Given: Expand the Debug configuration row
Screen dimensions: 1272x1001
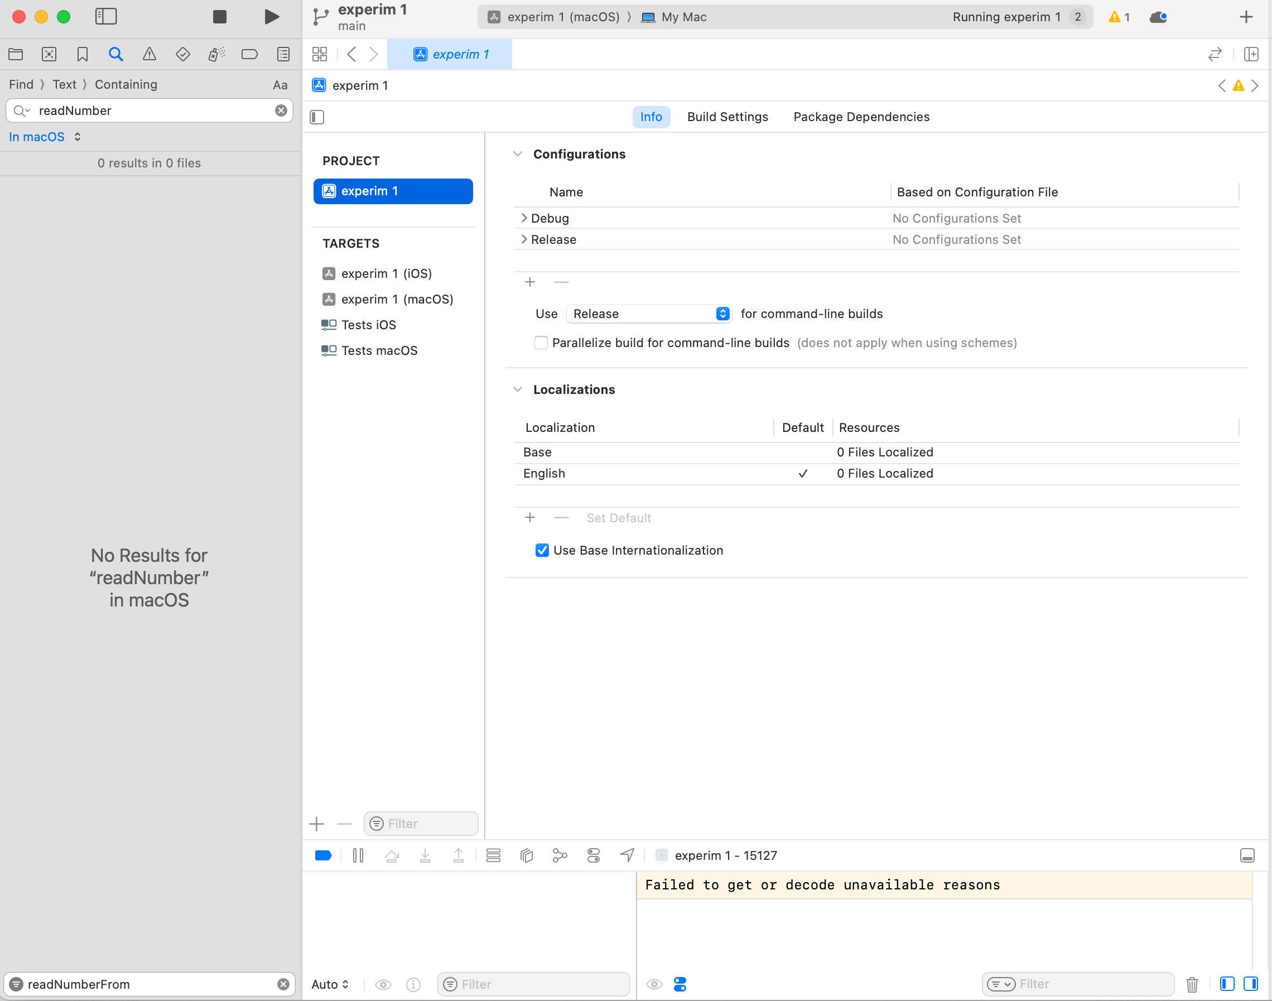Looking at the screenshot, I should point(524,218).
